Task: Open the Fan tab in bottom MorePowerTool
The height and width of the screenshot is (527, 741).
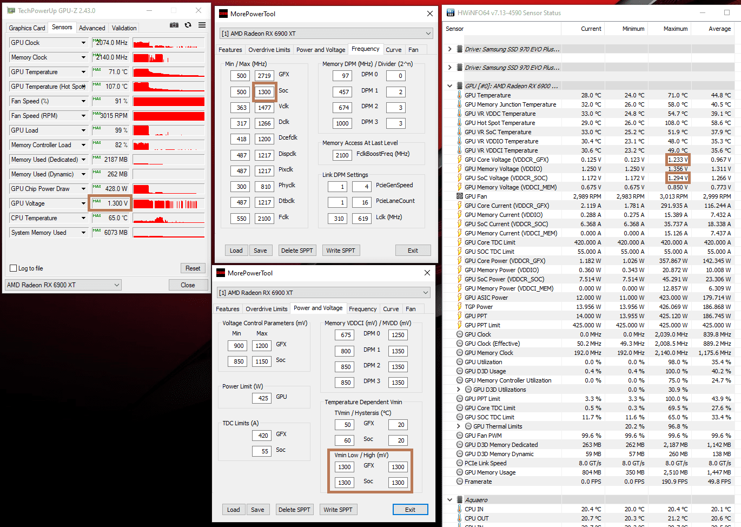Action: coord(411,309)
